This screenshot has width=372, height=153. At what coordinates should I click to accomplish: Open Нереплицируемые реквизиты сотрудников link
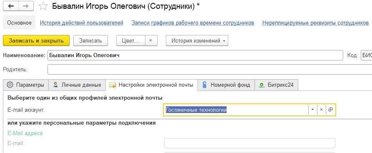point(315,23)
